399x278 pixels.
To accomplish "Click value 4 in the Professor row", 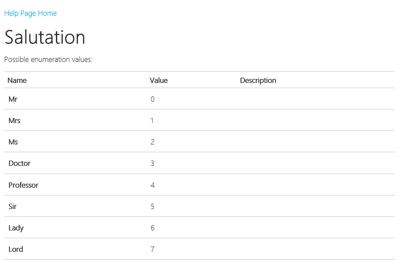I will [x=152, y=185].
